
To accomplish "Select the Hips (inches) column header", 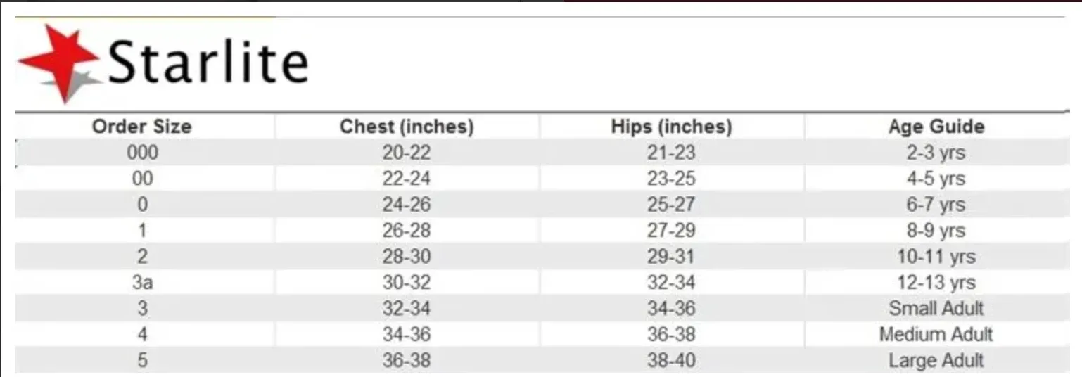I will click(671, 127).
